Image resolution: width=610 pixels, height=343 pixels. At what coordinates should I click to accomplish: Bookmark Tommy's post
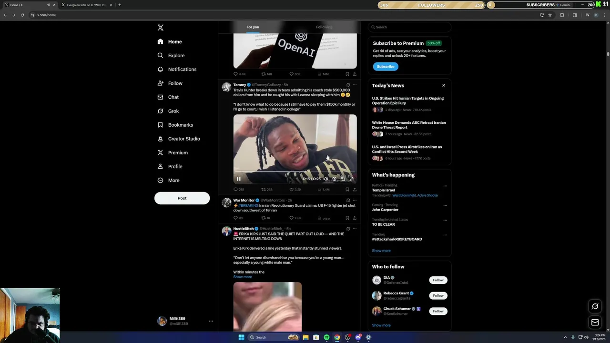347,190
